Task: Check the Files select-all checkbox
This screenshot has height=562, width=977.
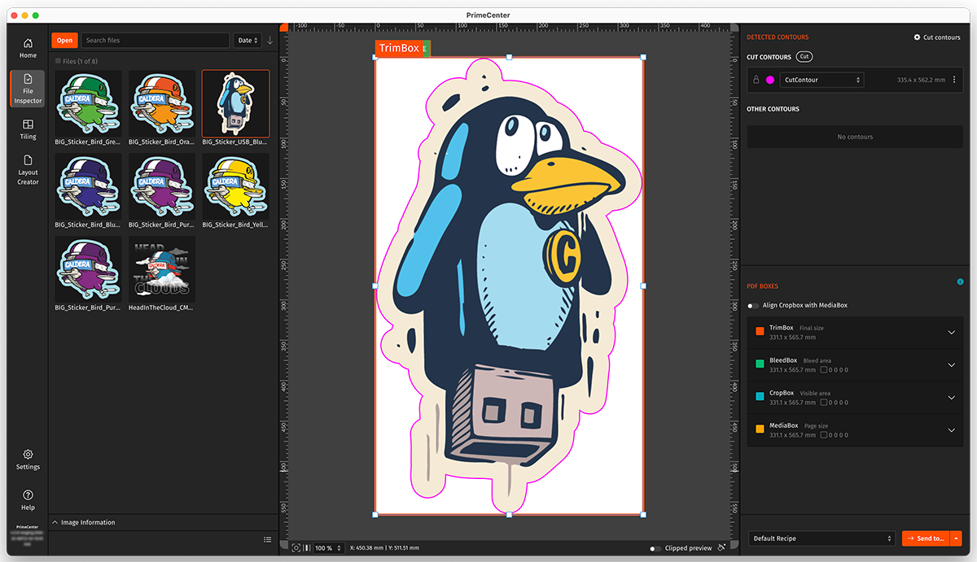Action: click(x=58, y=61)
